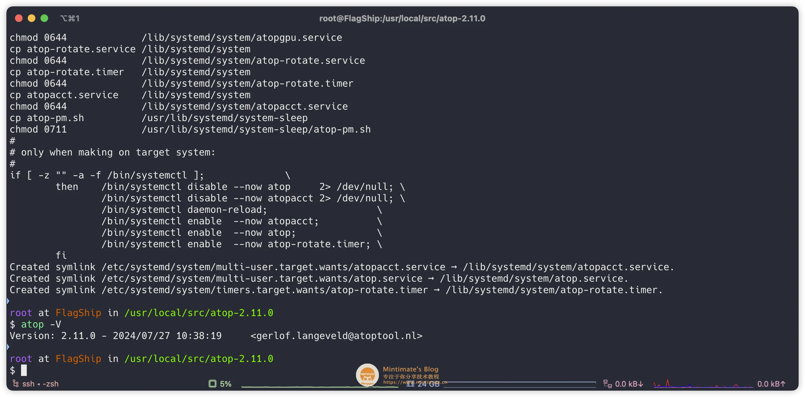
Task: Click the green /usr/local/src/atop-2.11.0 path in last prompt
Action: click(199, 359)
